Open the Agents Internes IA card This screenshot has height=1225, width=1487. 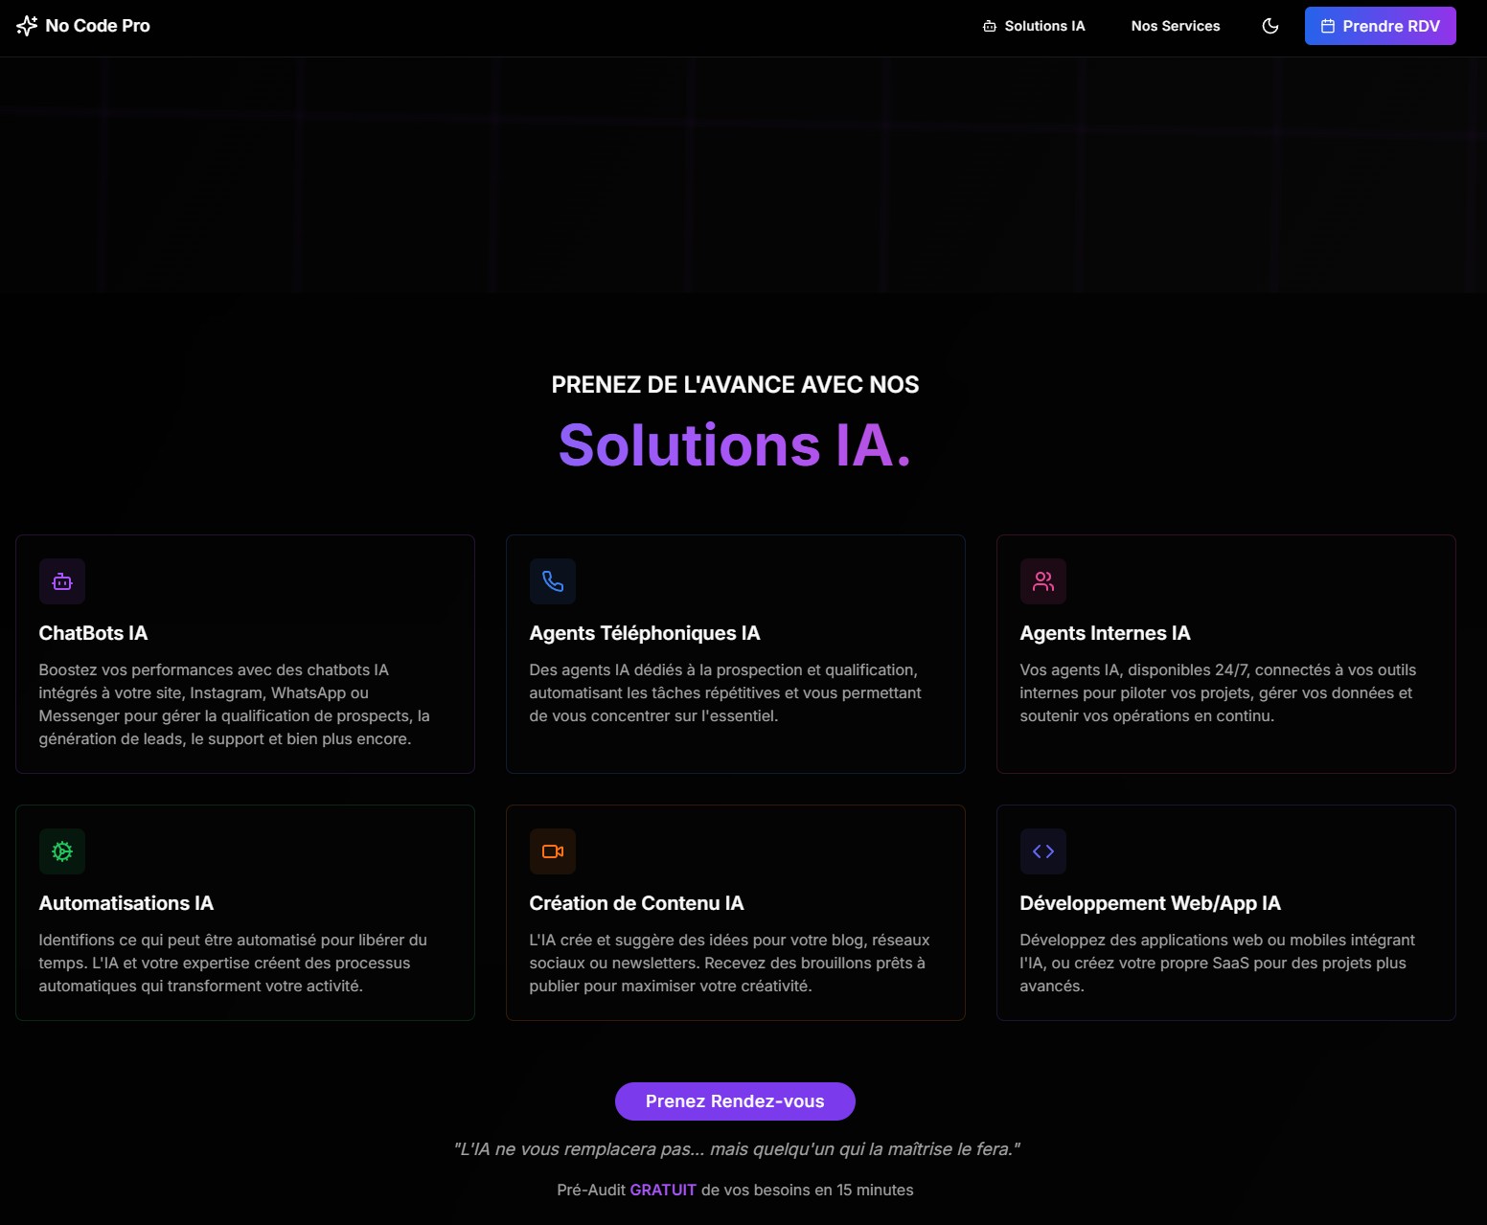[1226, 654]
